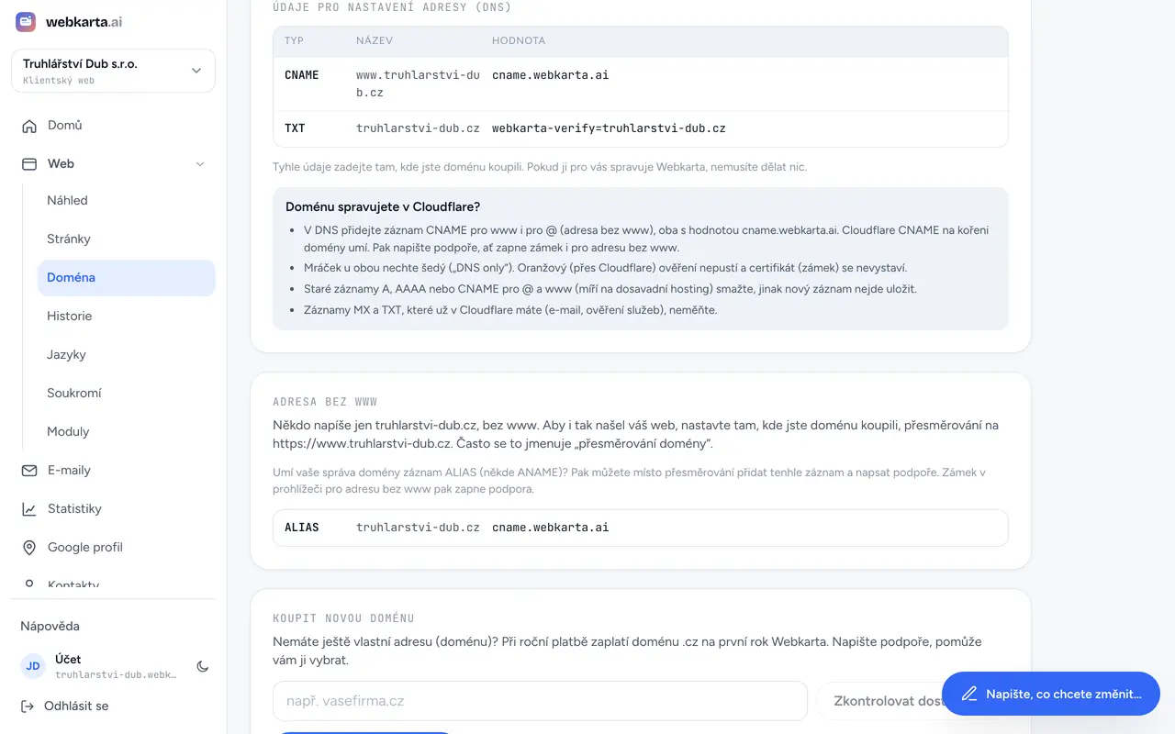
Task: Click the Web section window icon
Action: [29, 164]
